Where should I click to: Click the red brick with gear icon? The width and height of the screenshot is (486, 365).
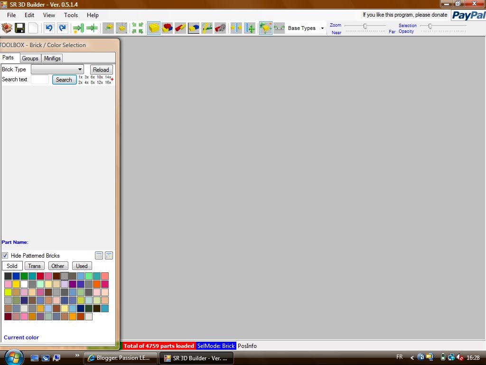[220, 28]
